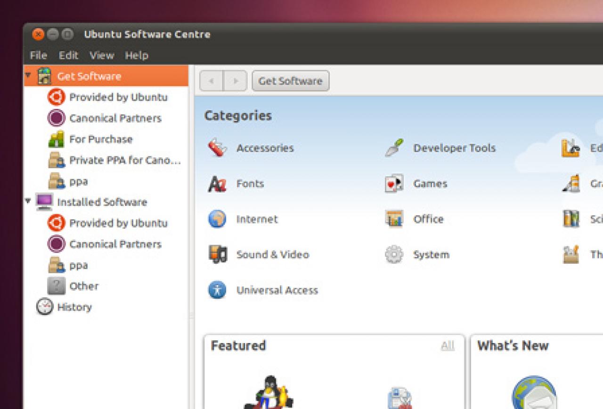Click the Private PPA for Canonical icon
This screenshot has width=603, height=409.
56,160
